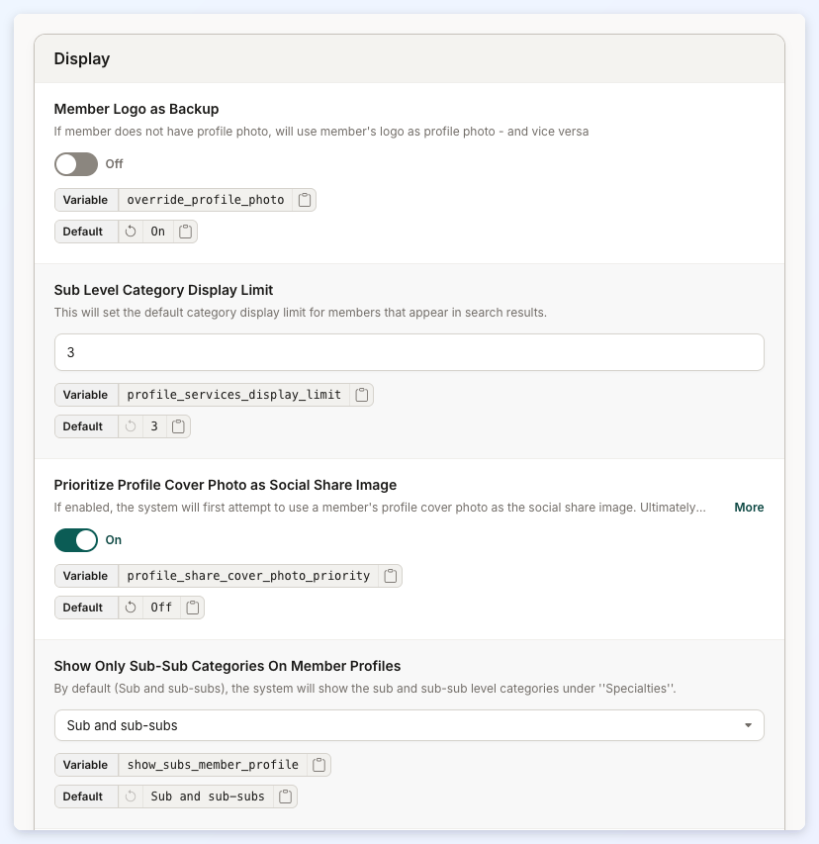Copy the override_profile_photo variable name
819x844 pixels.
pos(305,200)
